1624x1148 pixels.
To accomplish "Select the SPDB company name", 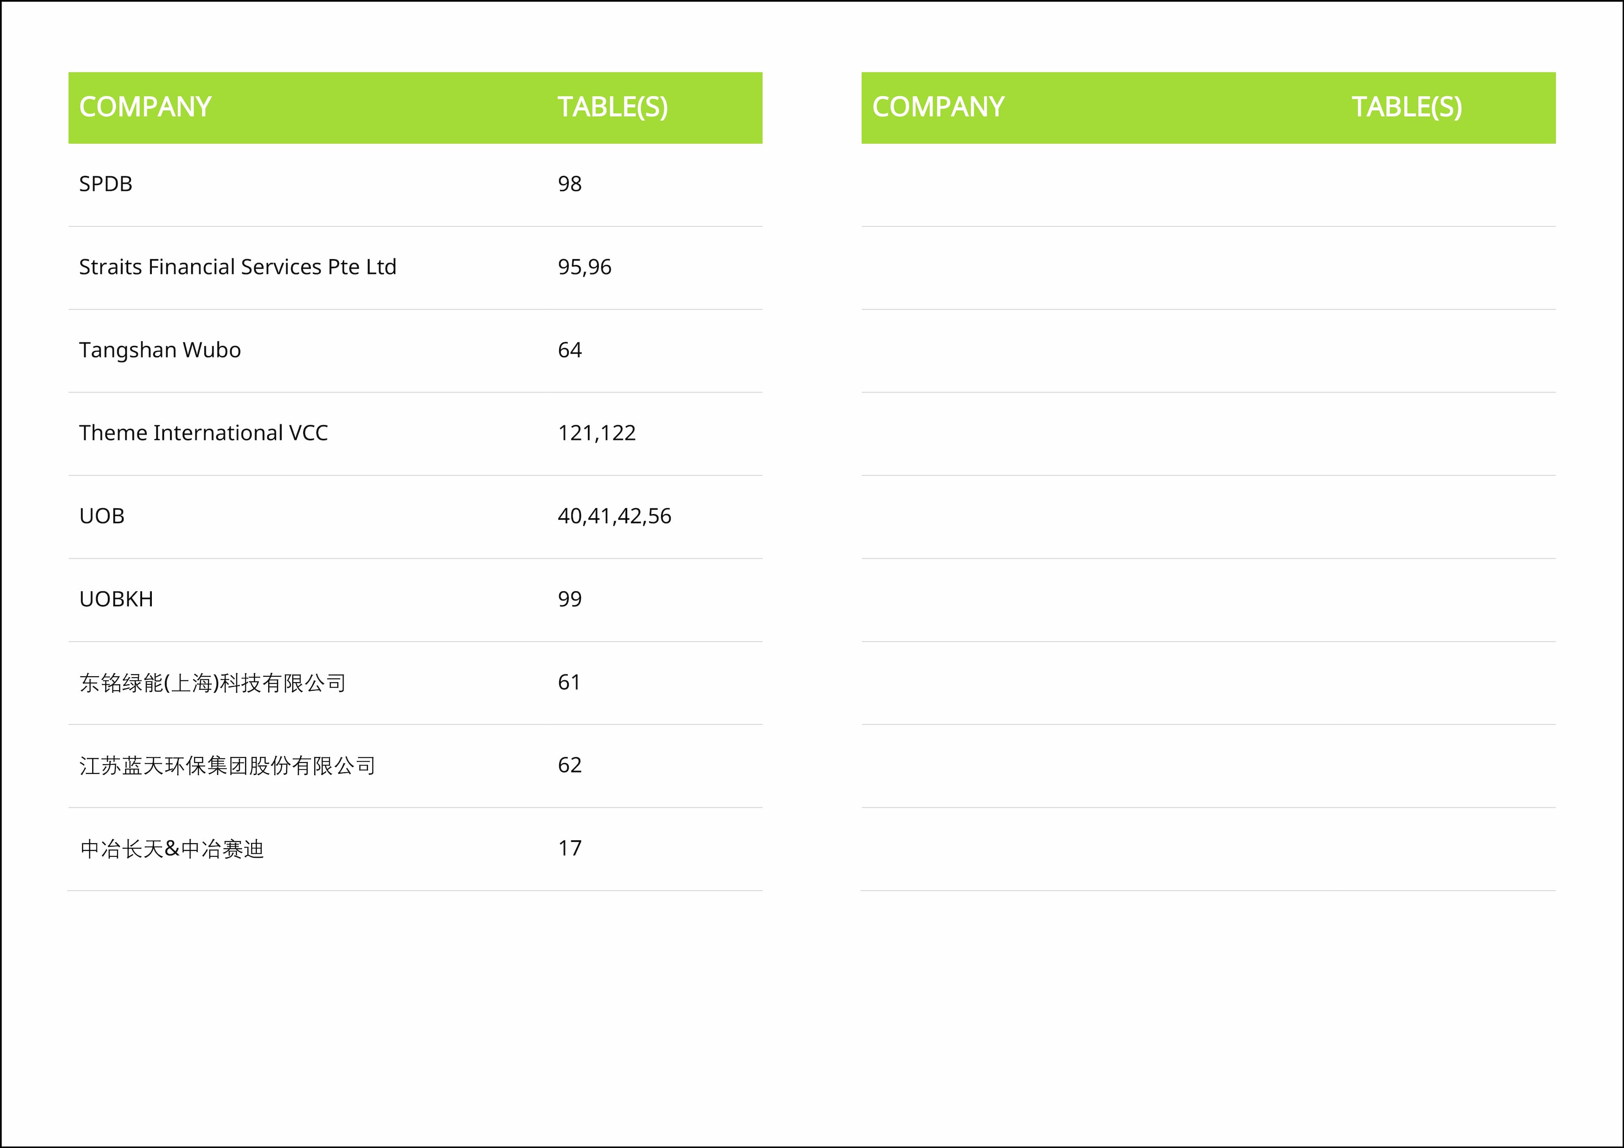I will [x=105, y=184].
